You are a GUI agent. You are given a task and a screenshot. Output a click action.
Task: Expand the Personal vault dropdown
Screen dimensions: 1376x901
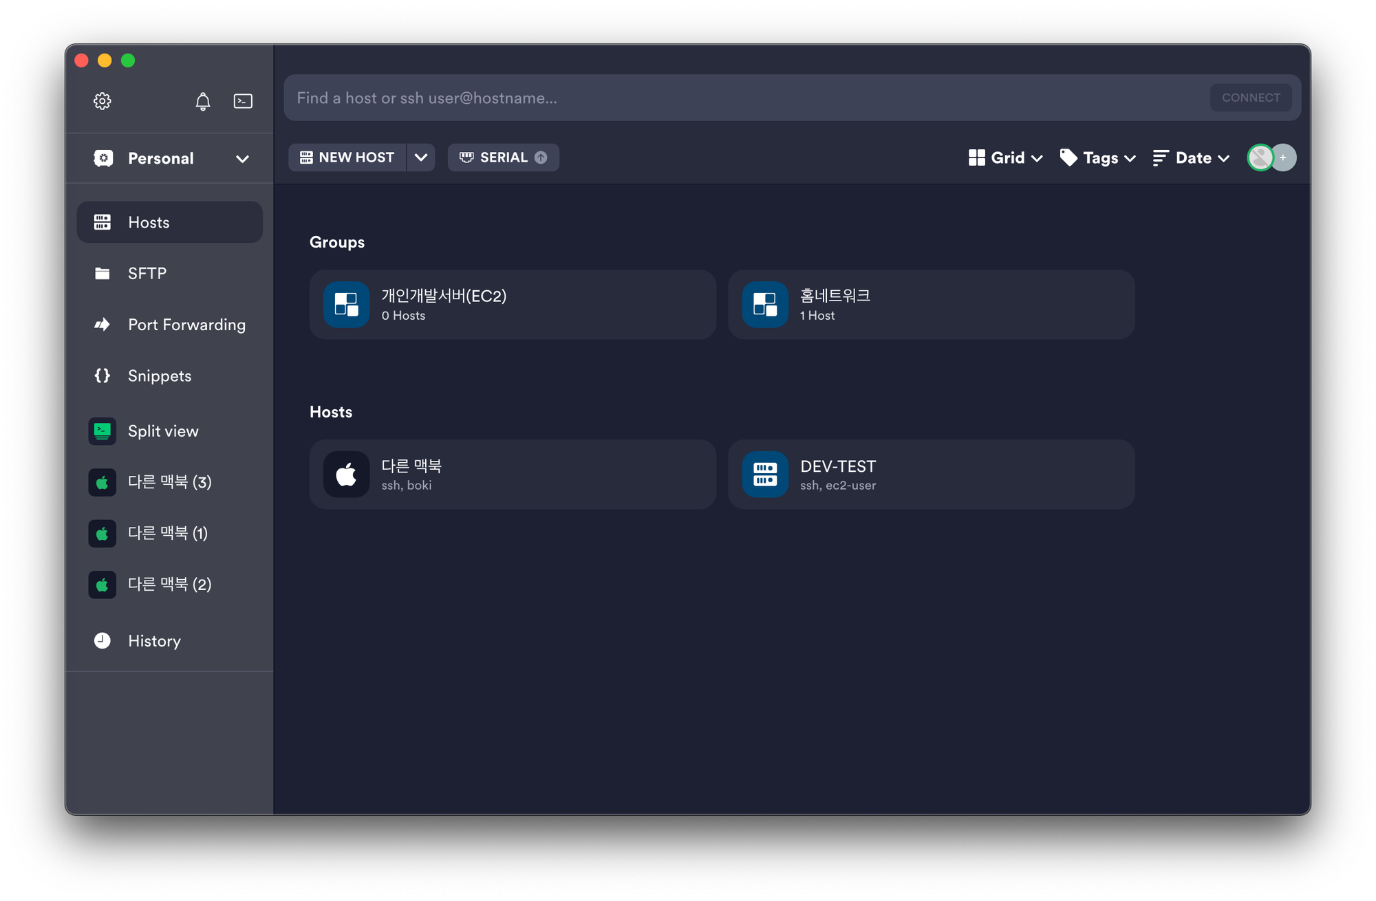point(241,159)
